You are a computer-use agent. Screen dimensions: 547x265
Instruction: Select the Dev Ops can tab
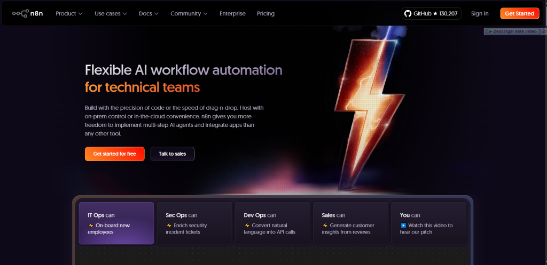(x=273, y=223)
